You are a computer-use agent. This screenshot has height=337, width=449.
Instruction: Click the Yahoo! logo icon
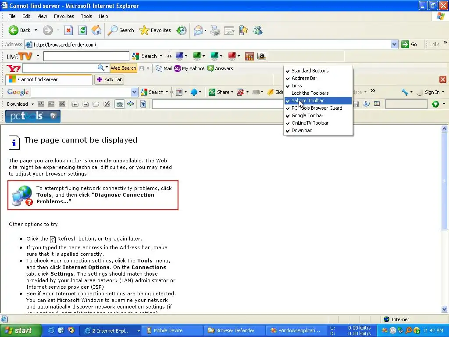tap(14, 68)
